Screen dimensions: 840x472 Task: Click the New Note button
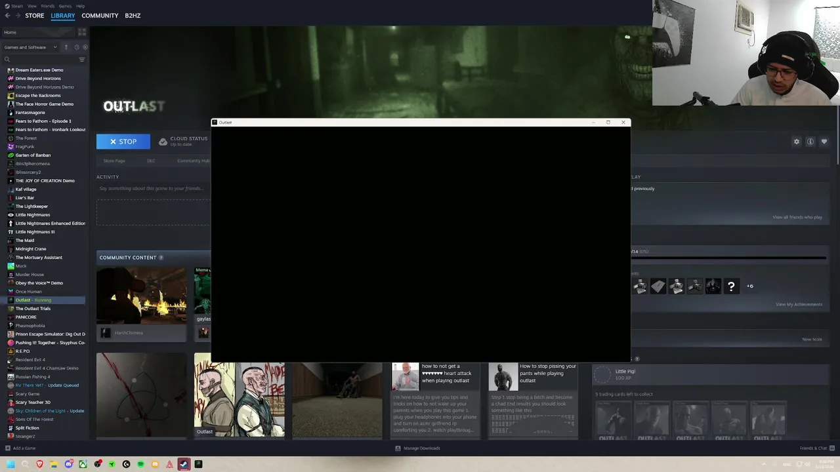[812, 340]
